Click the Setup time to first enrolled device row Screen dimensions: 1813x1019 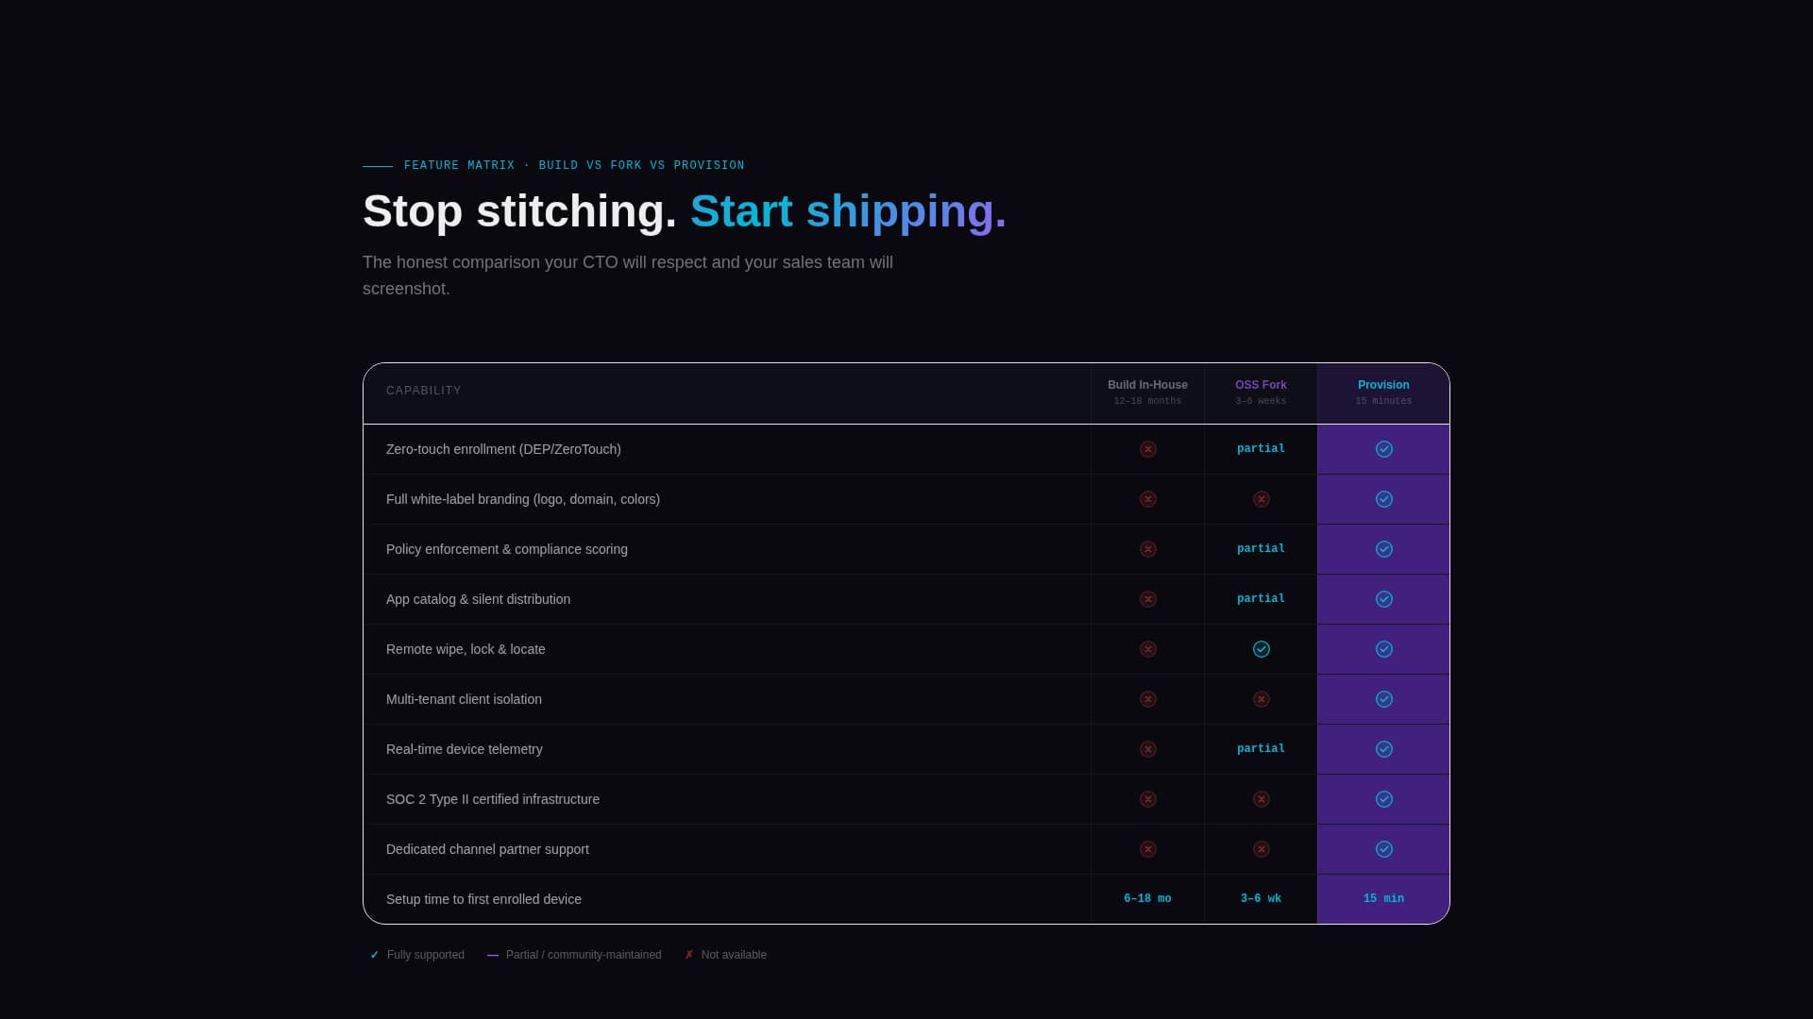pyautogui.click(x=483, y=898)
